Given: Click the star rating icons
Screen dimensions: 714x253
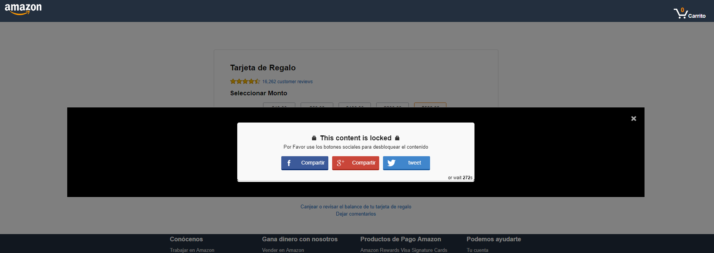Looking at the screenshot, I should (x=245, y=81).
